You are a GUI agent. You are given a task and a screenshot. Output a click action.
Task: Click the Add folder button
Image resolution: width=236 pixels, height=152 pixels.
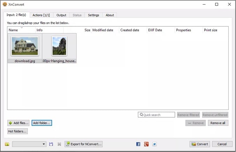[x=41, y=123]
